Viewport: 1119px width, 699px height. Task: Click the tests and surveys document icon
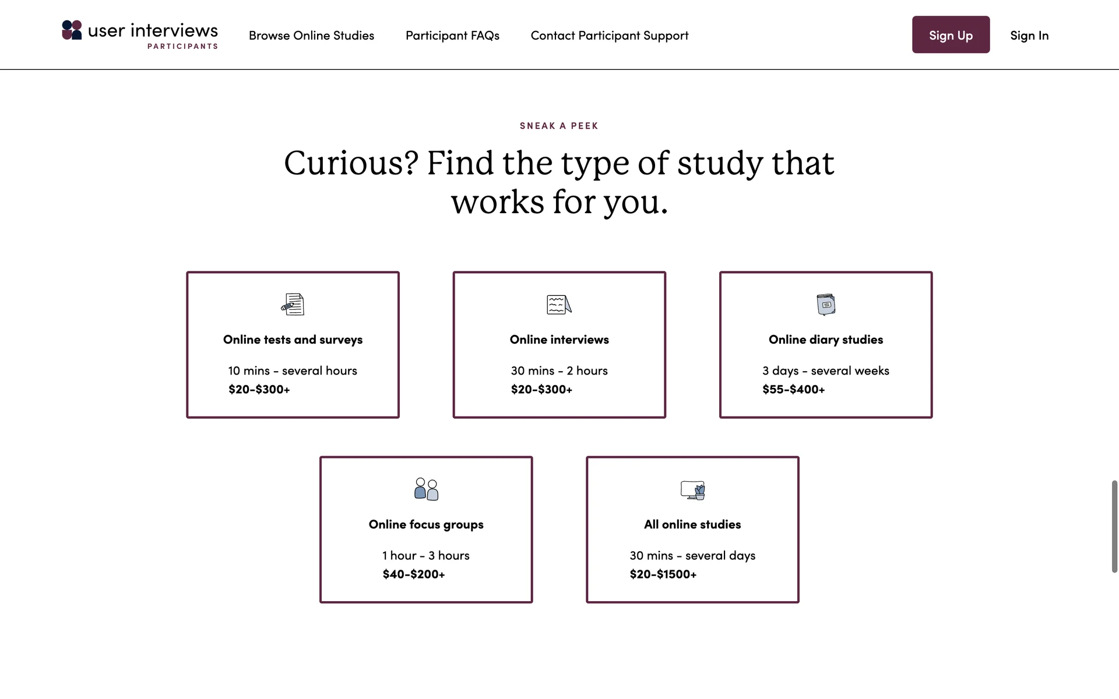coord(293,304)
